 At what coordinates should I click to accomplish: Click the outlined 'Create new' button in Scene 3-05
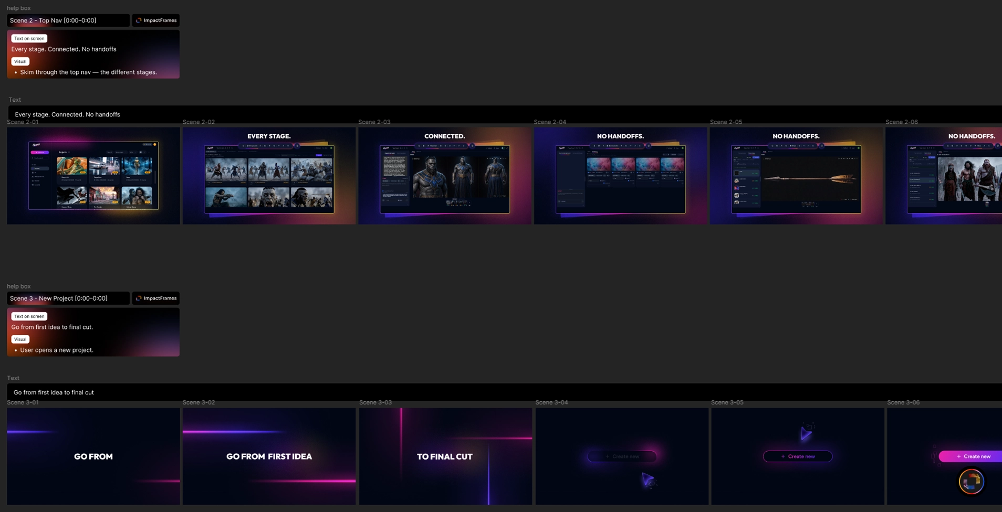pos(798,456)
